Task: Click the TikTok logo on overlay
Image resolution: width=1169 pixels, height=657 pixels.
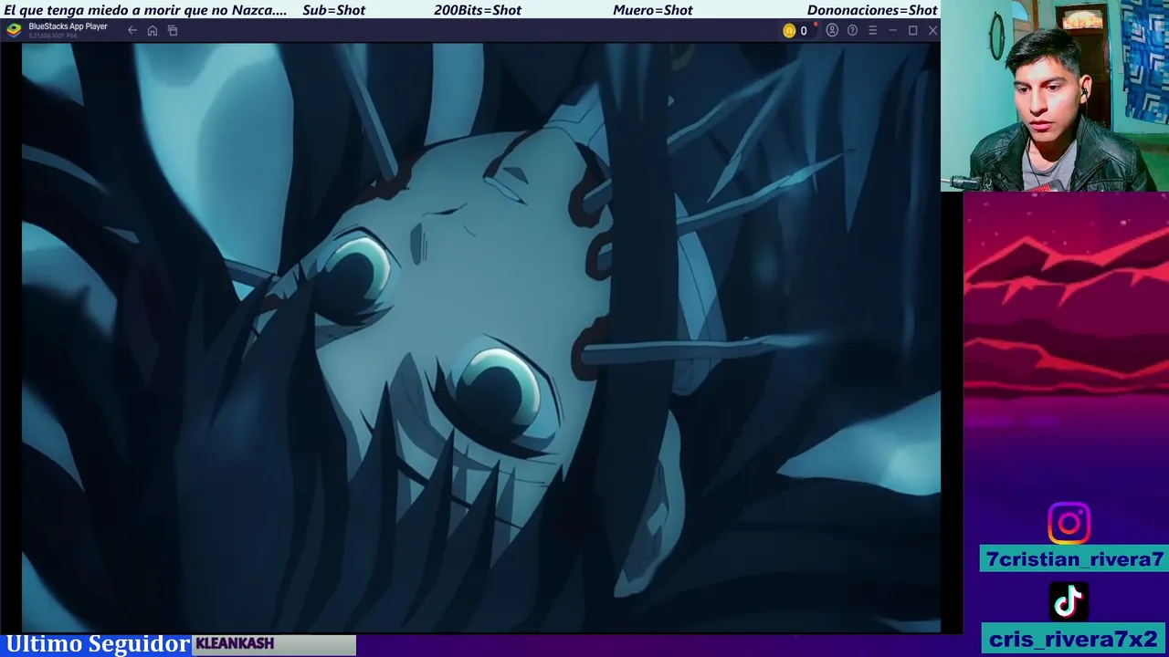Action: coord(1069,601)
